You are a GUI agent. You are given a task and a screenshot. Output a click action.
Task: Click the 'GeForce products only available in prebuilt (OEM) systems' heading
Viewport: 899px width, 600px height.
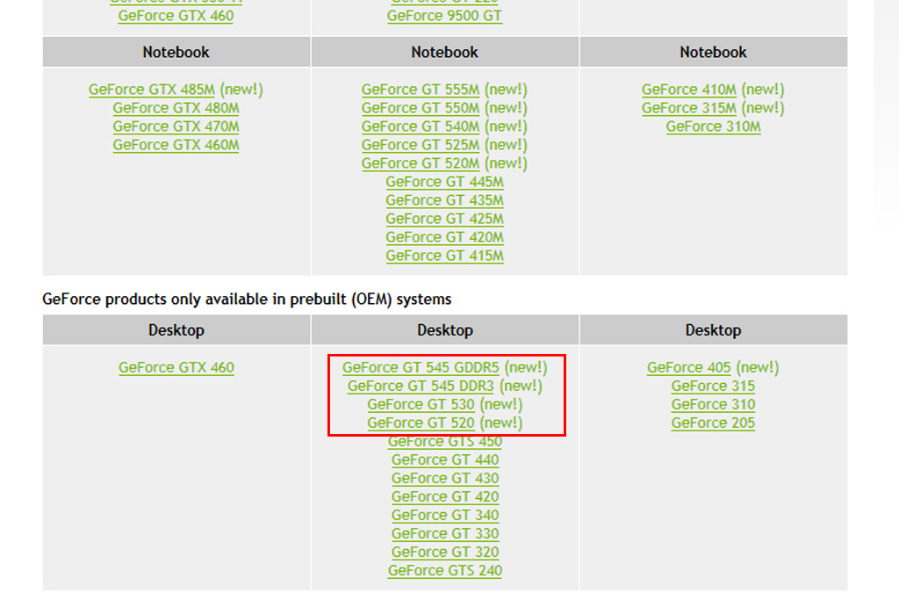(247, 300)
